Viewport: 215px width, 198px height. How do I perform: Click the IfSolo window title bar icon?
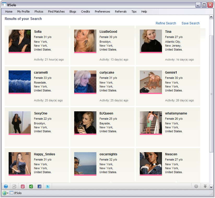point(4,5)
